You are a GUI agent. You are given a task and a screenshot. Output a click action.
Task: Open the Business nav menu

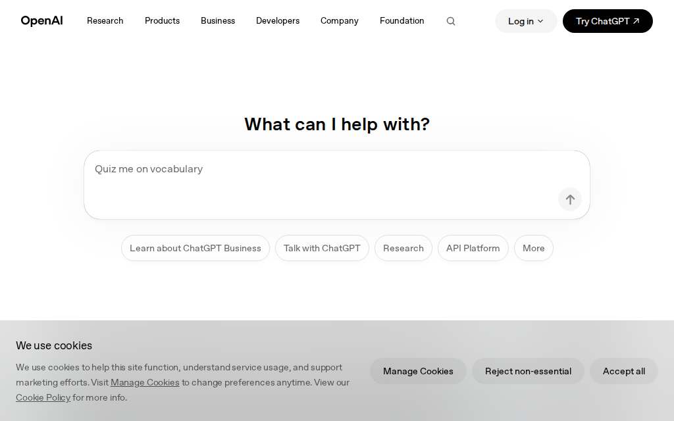tap(218, 20)
